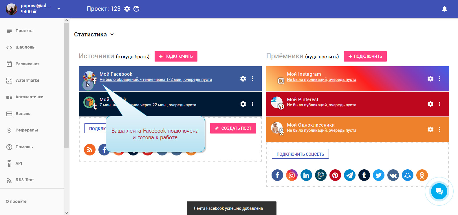Select the VK icon in receivers
This screenshot has height=215, width=458.
[393, 175]
